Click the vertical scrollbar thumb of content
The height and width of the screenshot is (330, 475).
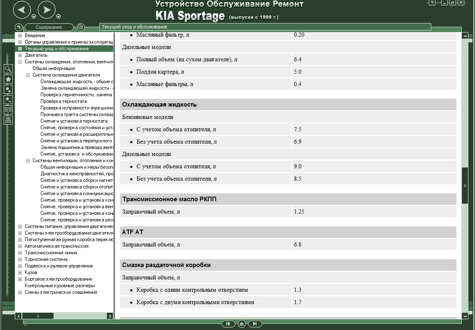click(465, 186)
